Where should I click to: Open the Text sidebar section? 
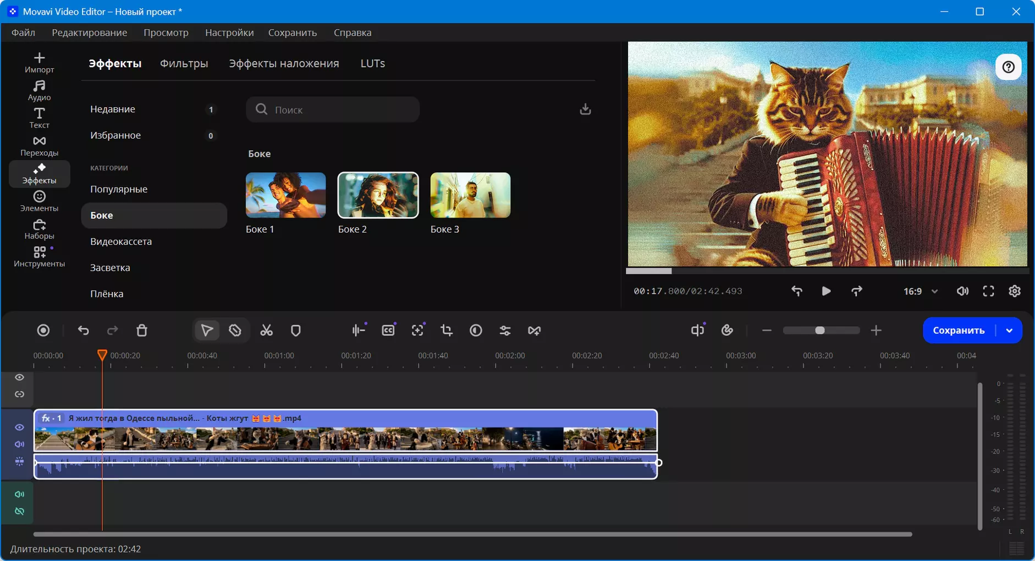click(39, 118)
